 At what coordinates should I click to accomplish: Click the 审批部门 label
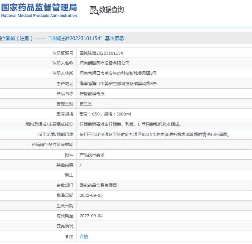click(65, 185)
